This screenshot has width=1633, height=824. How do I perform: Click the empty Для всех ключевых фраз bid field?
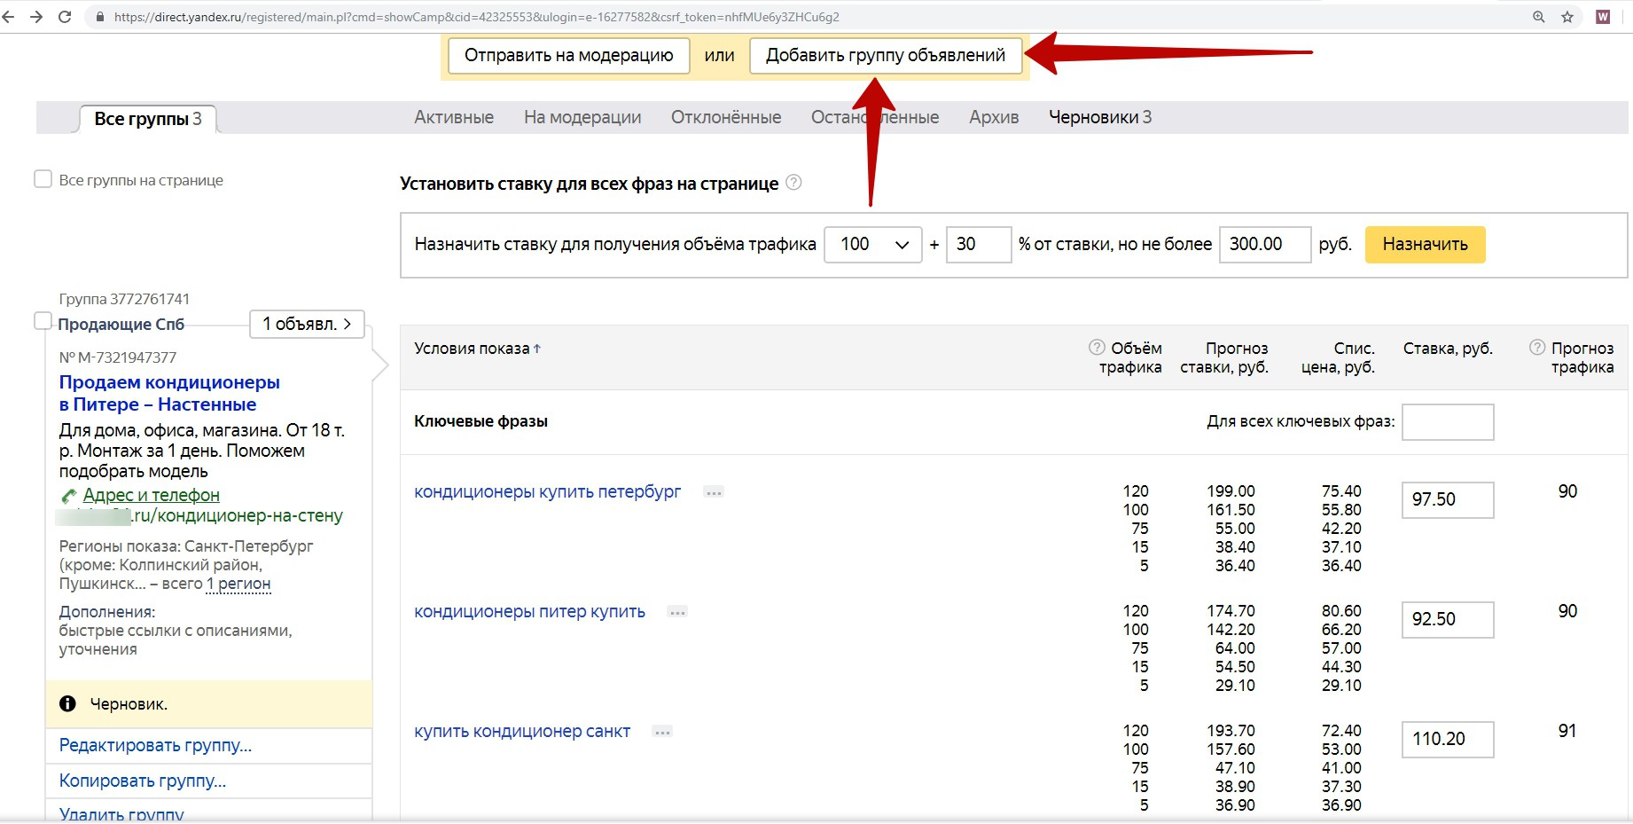(1448, 422)
